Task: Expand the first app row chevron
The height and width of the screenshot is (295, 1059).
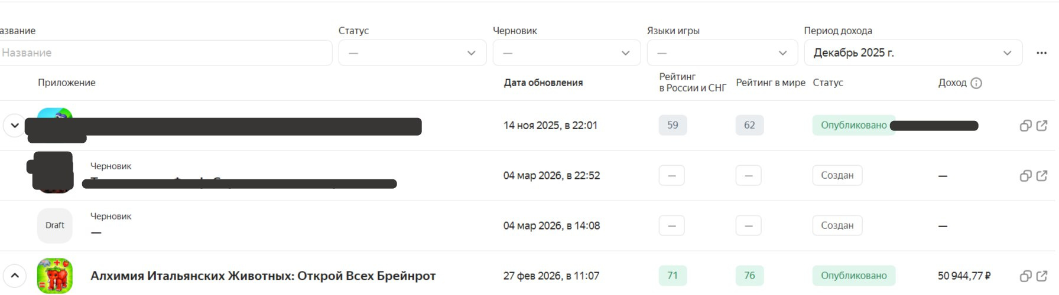Action: 15,125
